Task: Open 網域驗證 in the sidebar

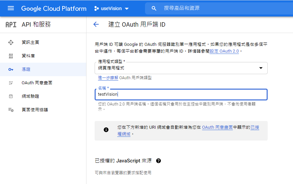Action: pyautogui.click(x=43, y=96)
